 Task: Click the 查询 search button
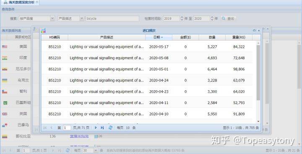[x=228, y=18]
